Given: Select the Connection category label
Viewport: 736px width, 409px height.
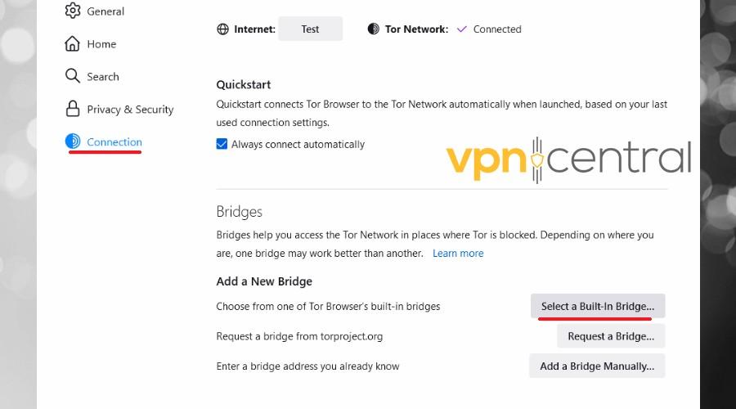Looking at the screenshot, I should point(114,142).
